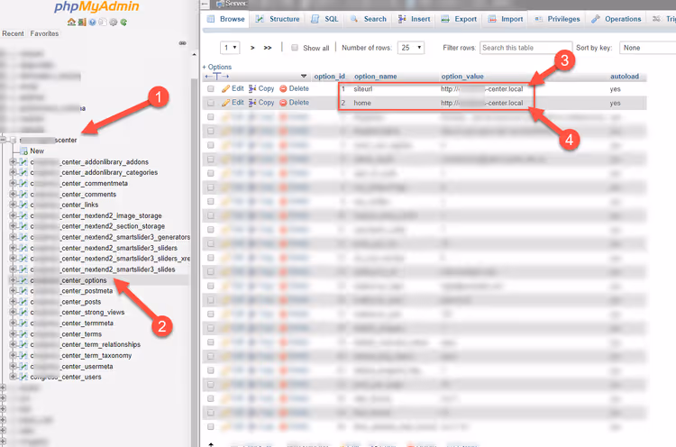Viewport: 676px width, 447px height.
Task: Click table icon beside _center_options
Action: [x=23, y=280]
